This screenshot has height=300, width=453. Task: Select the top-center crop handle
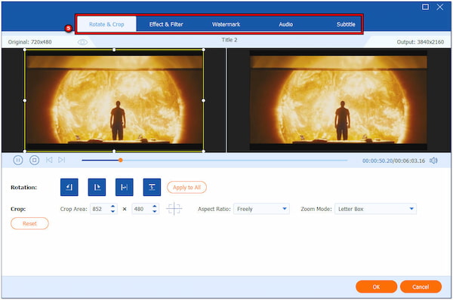click(114, 50)
